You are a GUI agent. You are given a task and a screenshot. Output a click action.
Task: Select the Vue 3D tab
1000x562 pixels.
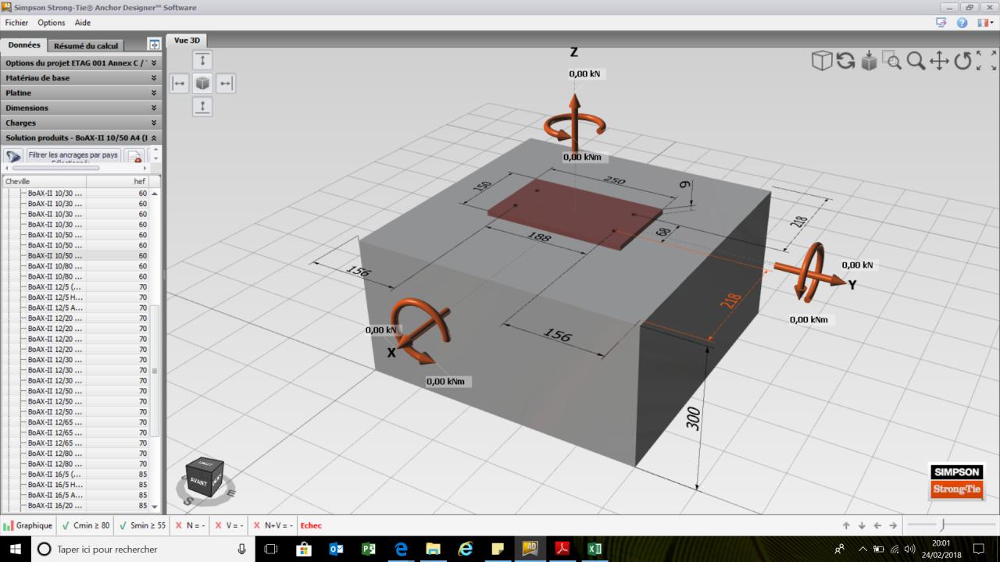click(x=187, y=41)
